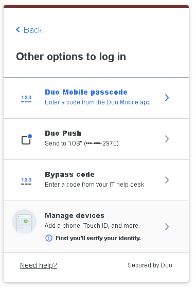Click 'First you'll verify your identity' notice
This screenshot has height=290, width=196.
(98, 238)
